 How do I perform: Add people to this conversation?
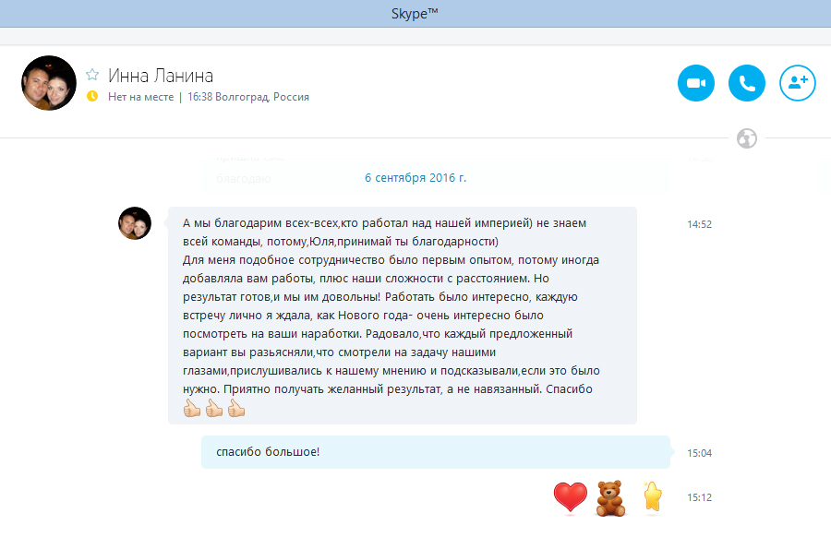click(798, 83)
